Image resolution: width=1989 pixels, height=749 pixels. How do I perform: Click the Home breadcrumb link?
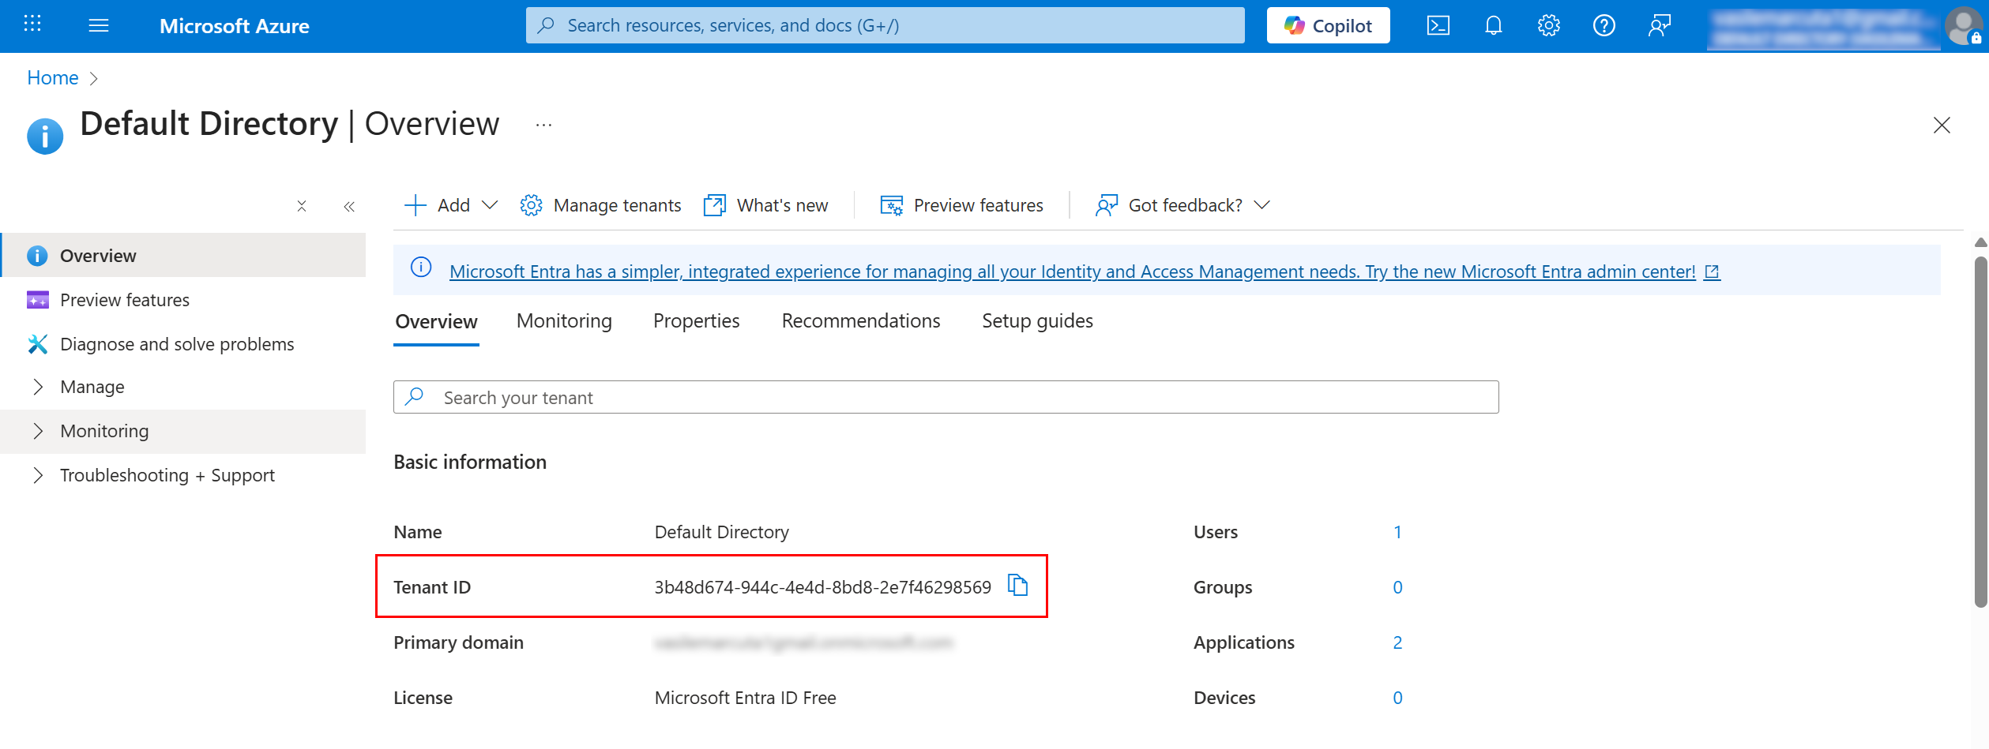coord(52,78)
